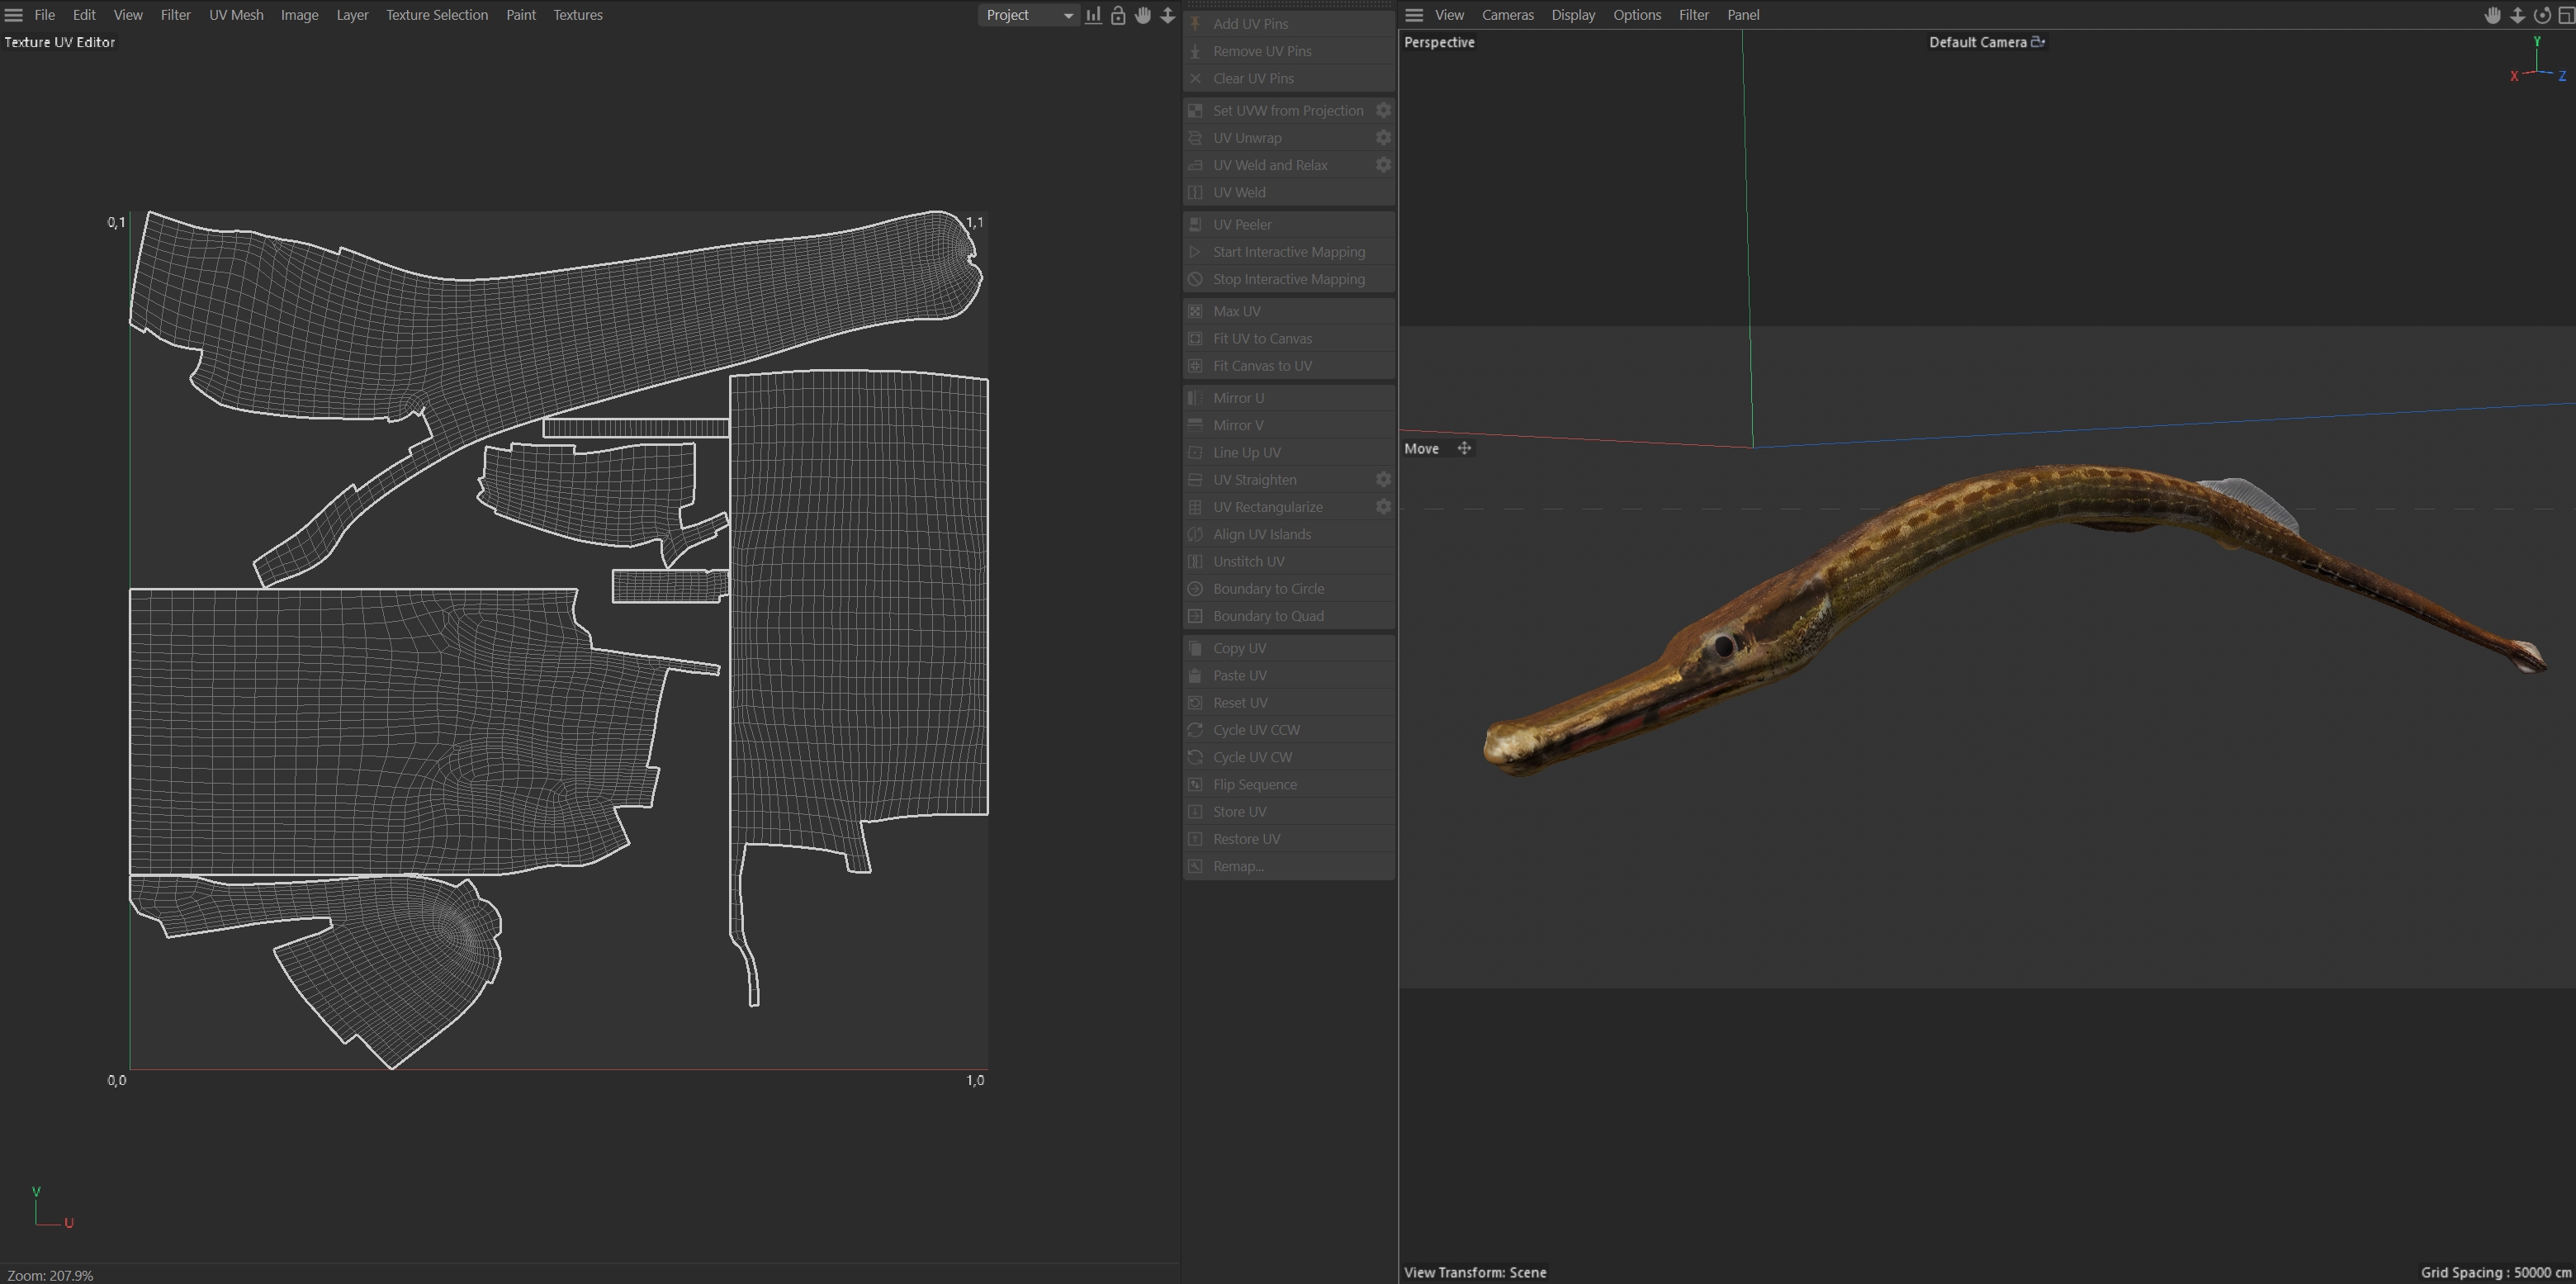Click Fit UV to Canvas
The width and height of the screenshot is (2576, 1284).
(1262, 339)
